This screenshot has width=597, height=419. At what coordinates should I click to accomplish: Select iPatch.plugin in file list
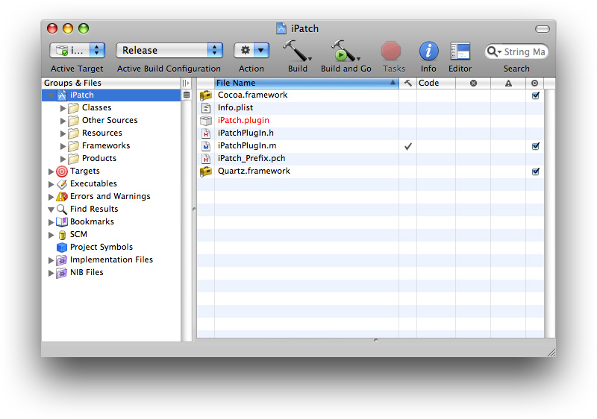(x=243, y=121)
